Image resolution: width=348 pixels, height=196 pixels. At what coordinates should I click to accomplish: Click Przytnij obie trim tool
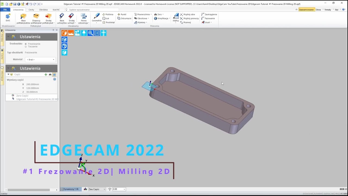click(187, 14)
